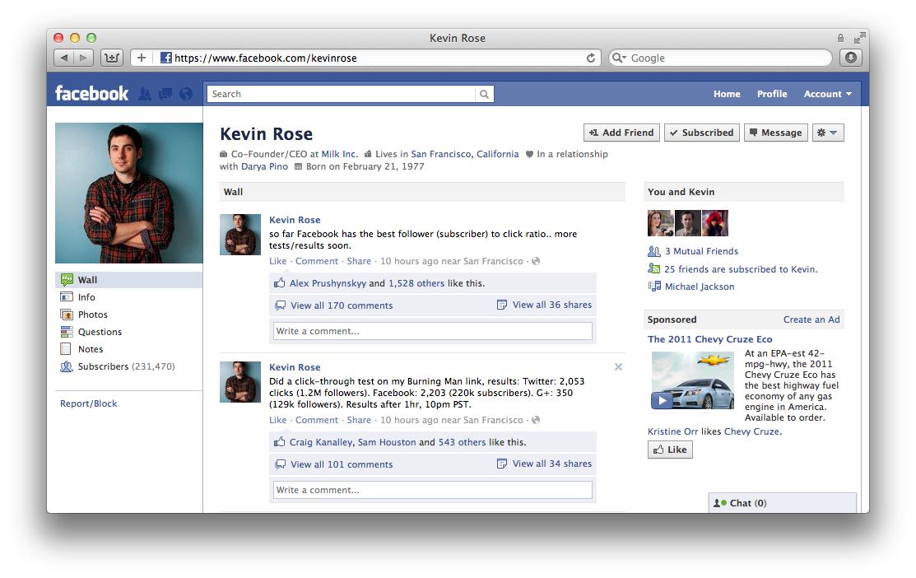
Task: Click 25 friends are subscribed to Kevin
Action: (741, 269)
